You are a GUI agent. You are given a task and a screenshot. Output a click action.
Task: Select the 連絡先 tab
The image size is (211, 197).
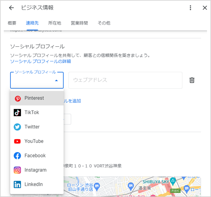pos(32,23)
